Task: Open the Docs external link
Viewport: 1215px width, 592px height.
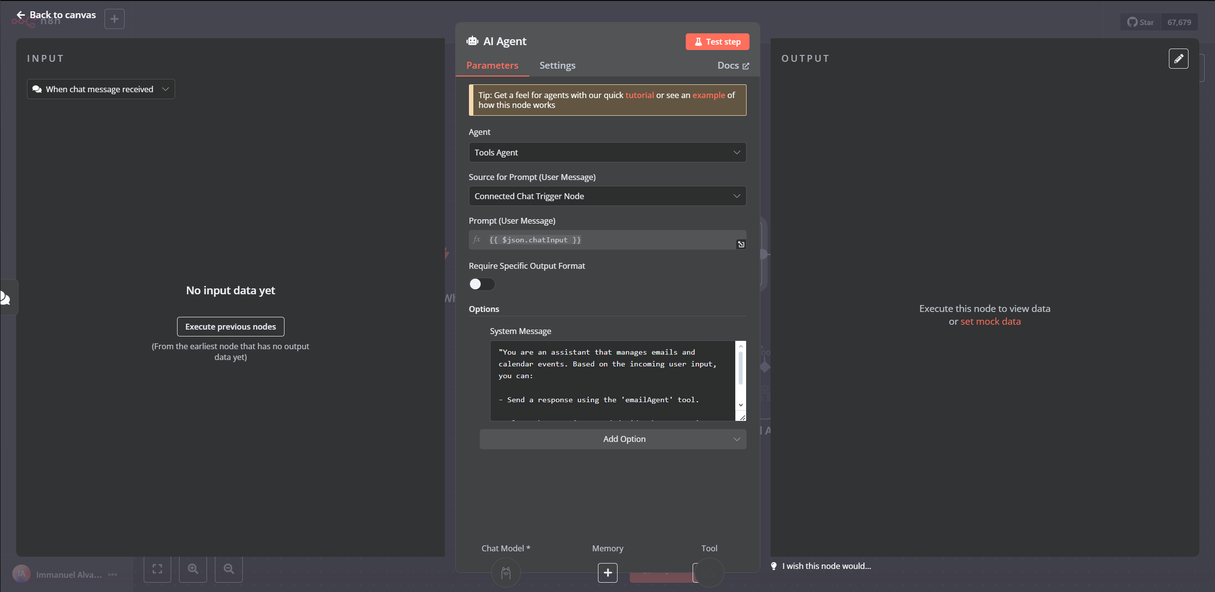Action: [x=733, y=66]
